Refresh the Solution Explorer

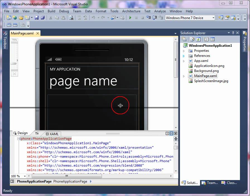[x=198, y=39]
